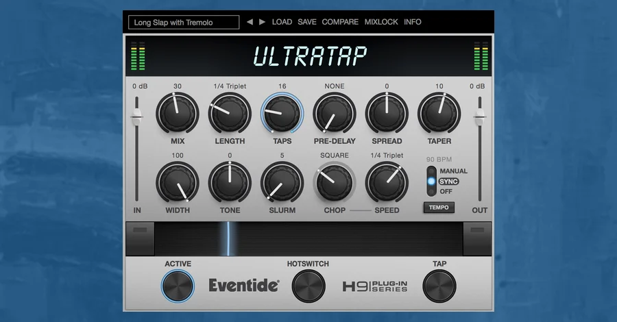
Task: Select next preset arrow
Action: [262, 22]
